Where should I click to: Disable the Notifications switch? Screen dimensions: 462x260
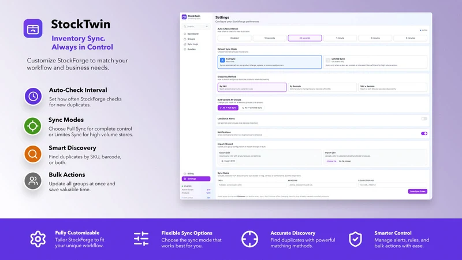pos(424,133)
